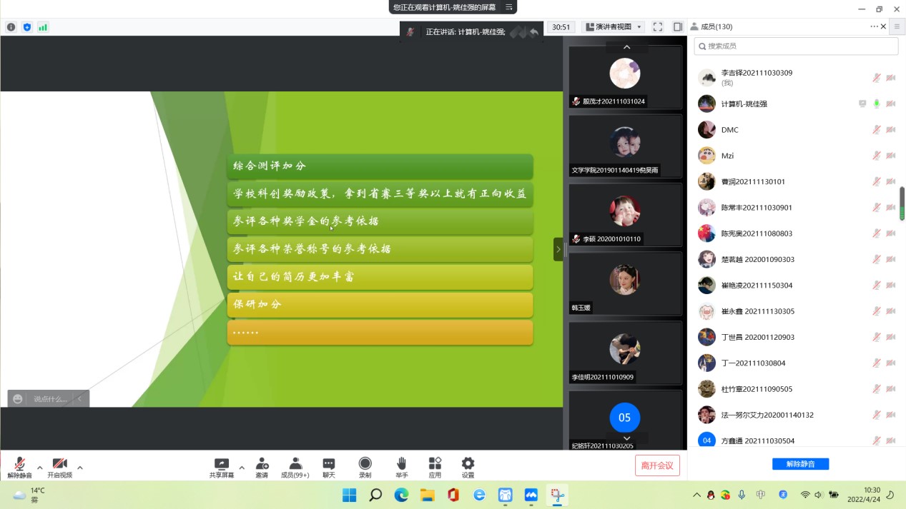This screenshot has height=509, width=906.
Task: Open the chat panel
Action: pyautogui.click(x=328, y=468)
